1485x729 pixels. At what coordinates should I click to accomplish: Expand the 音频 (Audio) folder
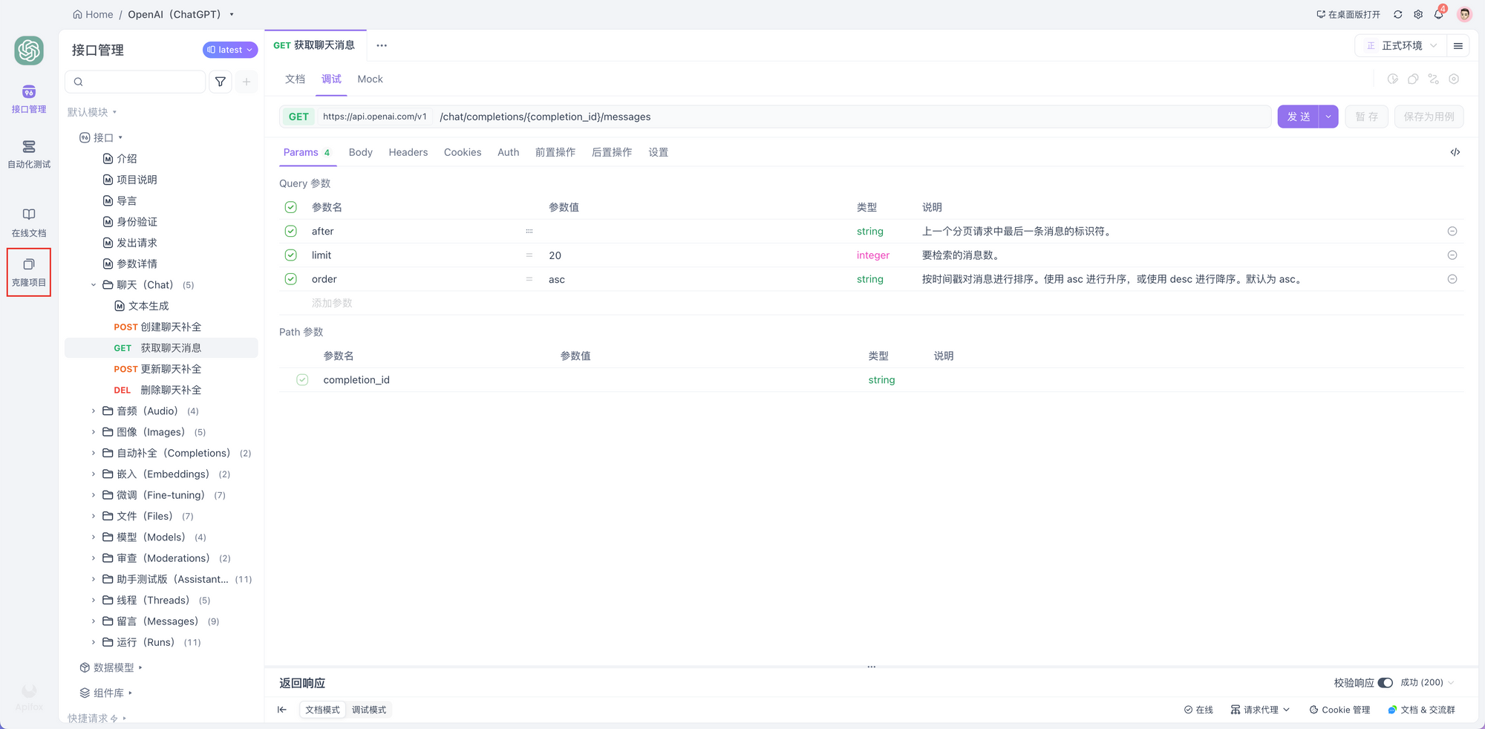(94, 411)
